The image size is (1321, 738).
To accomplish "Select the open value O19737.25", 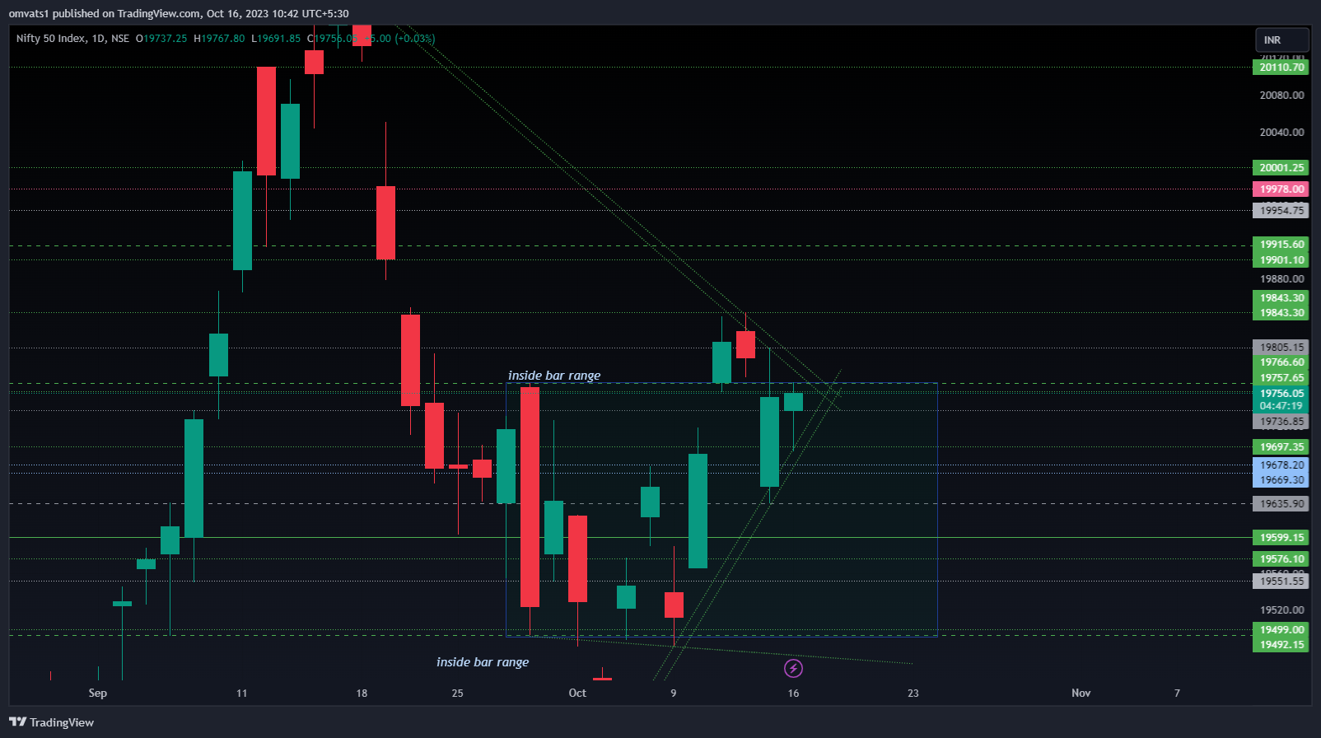I will [x=161, y=39].
